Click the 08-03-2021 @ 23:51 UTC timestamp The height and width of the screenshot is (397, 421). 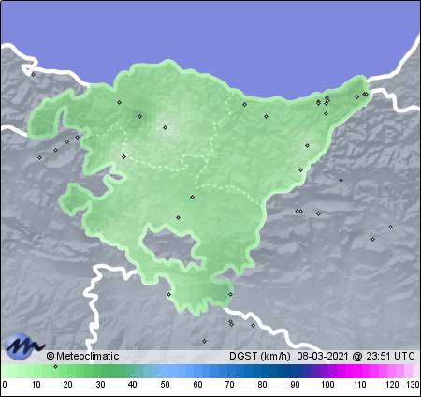(x=356, y=356)
